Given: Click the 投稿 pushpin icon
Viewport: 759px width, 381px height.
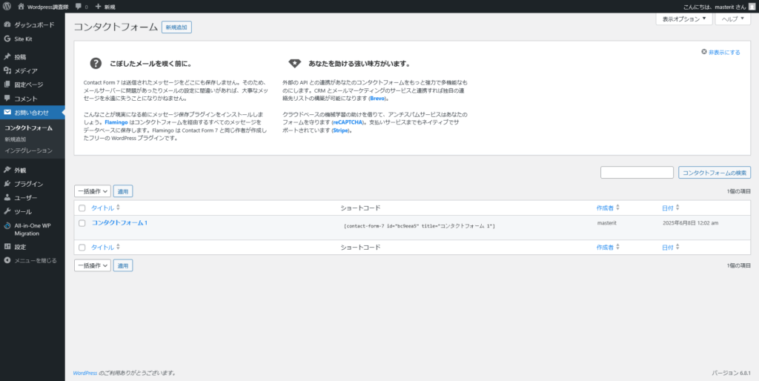Looking at the screenshot, I should [7, 56].
